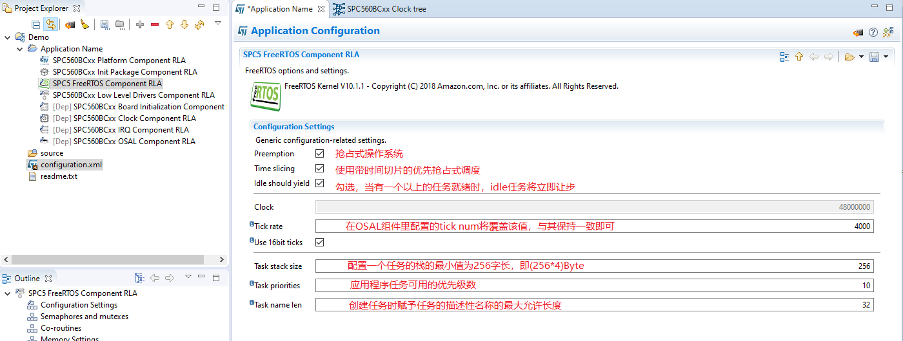Add component with gray plus icon

[139, 24]
